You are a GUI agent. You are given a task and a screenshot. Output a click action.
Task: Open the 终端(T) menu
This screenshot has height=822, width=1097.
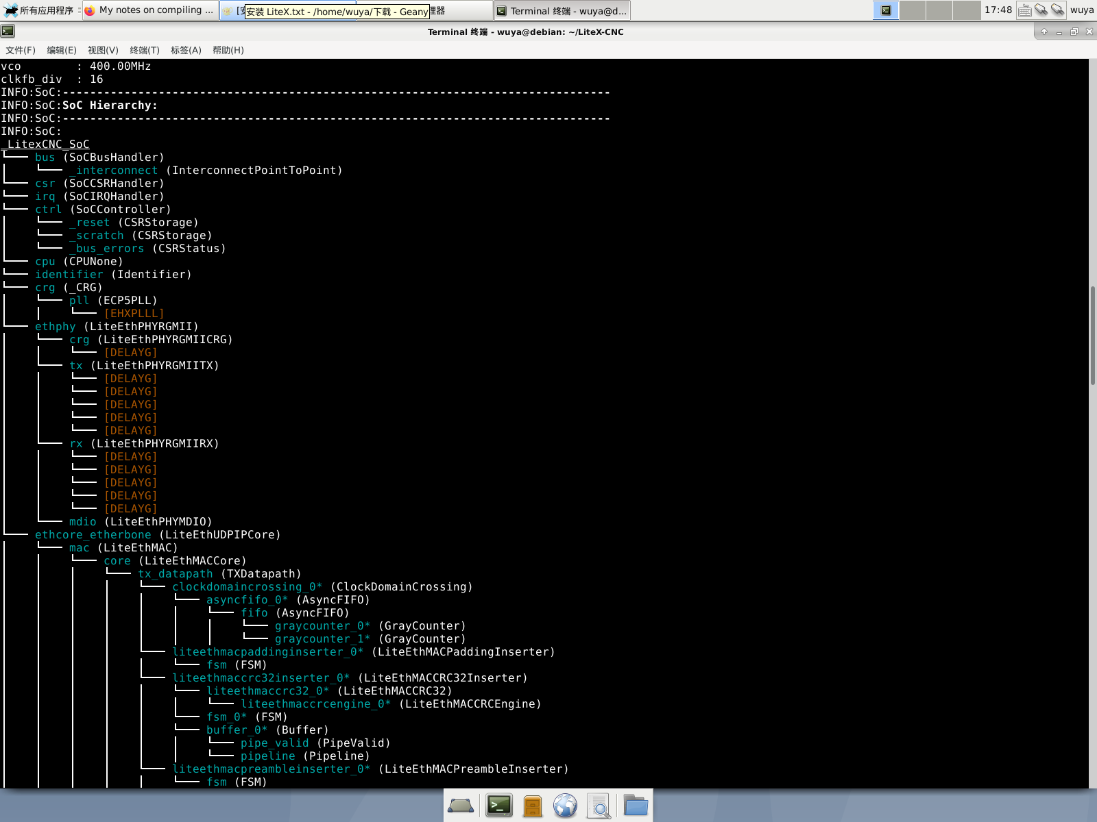coord(145,50)
